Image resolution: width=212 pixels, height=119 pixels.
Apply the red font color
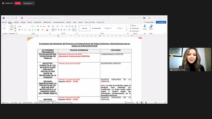coord(47,30)
